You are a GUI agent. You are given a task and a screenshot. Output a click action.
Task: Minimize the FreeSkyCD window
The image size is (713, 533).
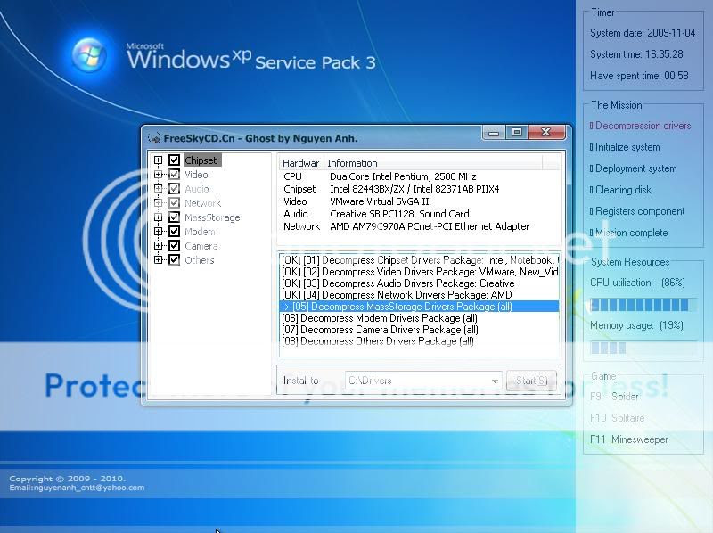point(494,133)
